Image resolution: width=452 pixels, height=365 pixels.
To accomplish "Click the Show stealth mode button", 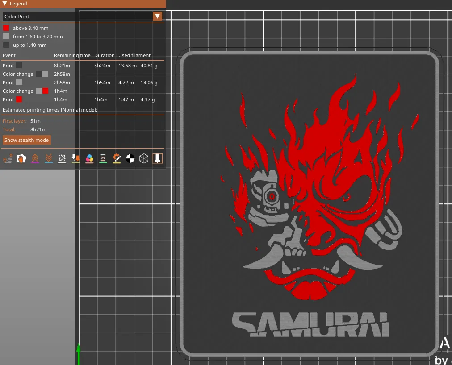I will point(26,140).
